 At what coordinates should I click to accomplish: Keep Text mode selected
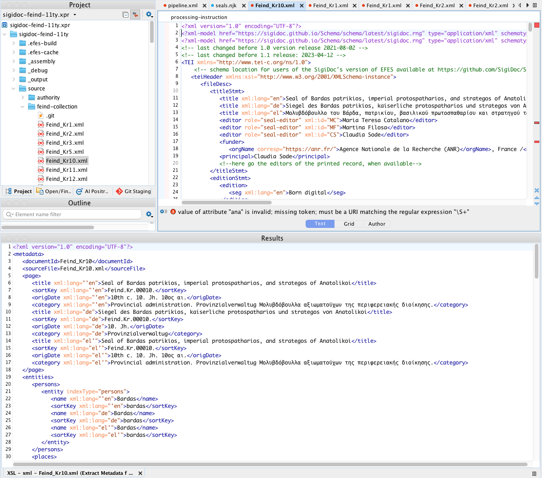point(320,223)
